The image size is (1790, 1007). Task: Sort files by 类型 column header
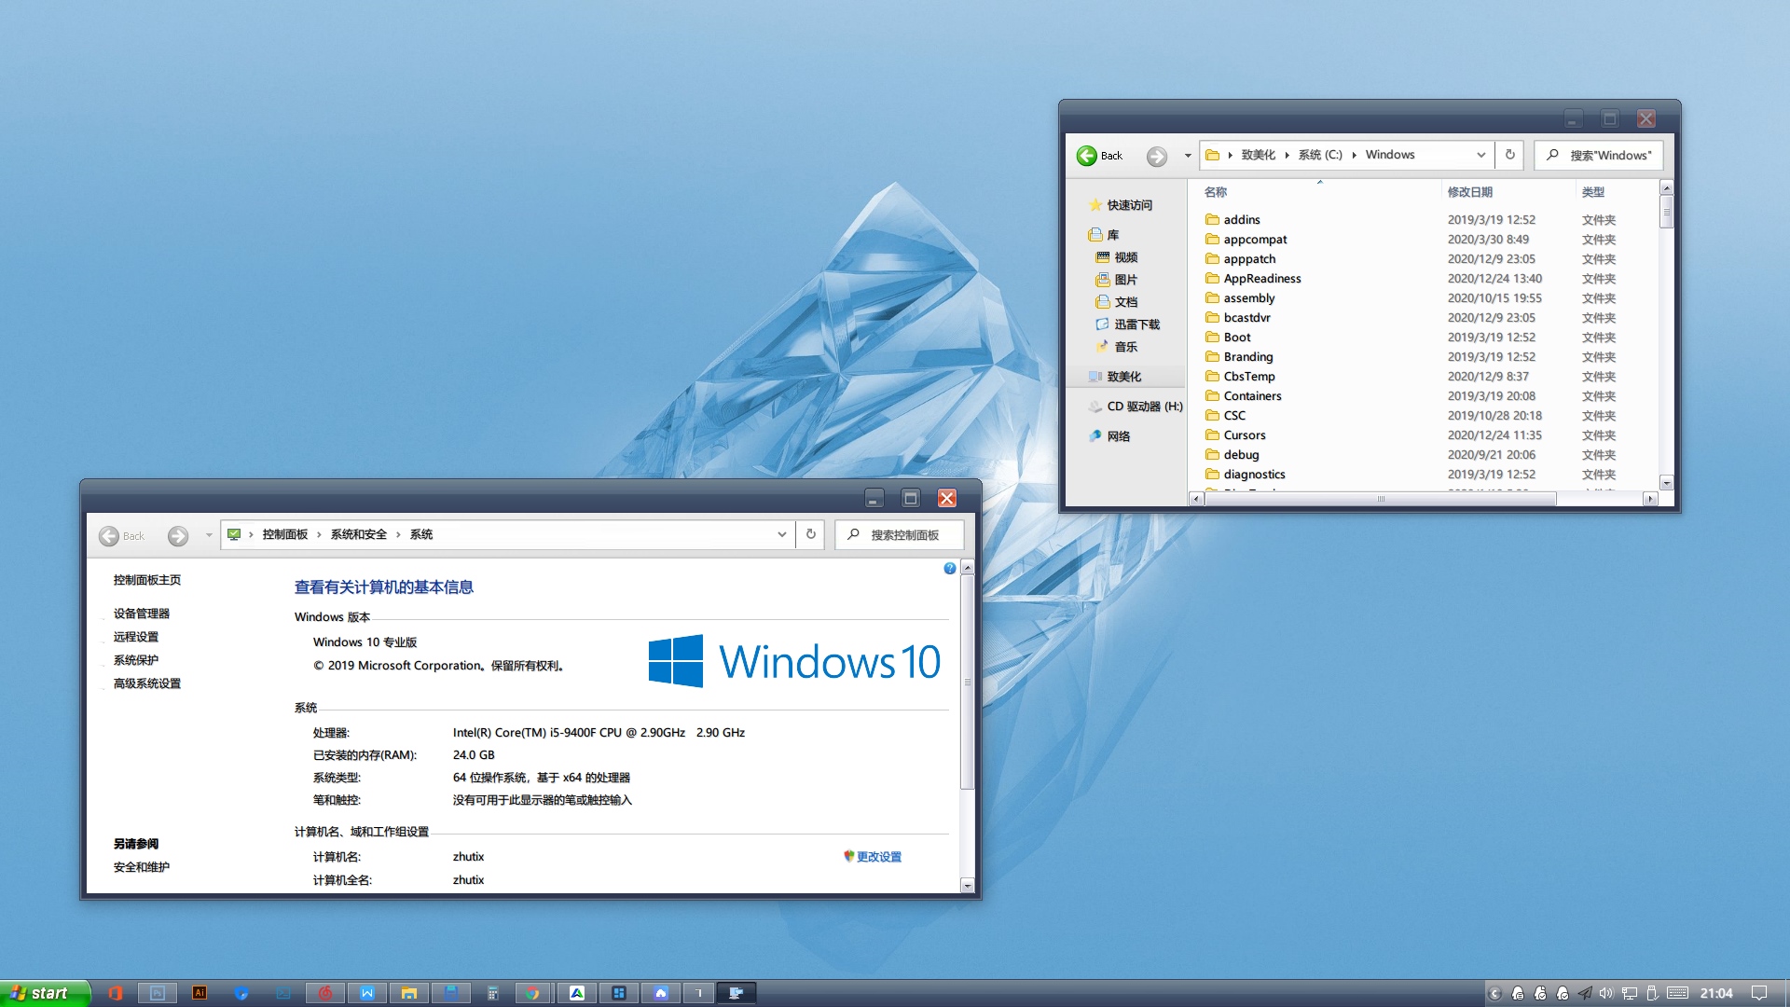1593,192
